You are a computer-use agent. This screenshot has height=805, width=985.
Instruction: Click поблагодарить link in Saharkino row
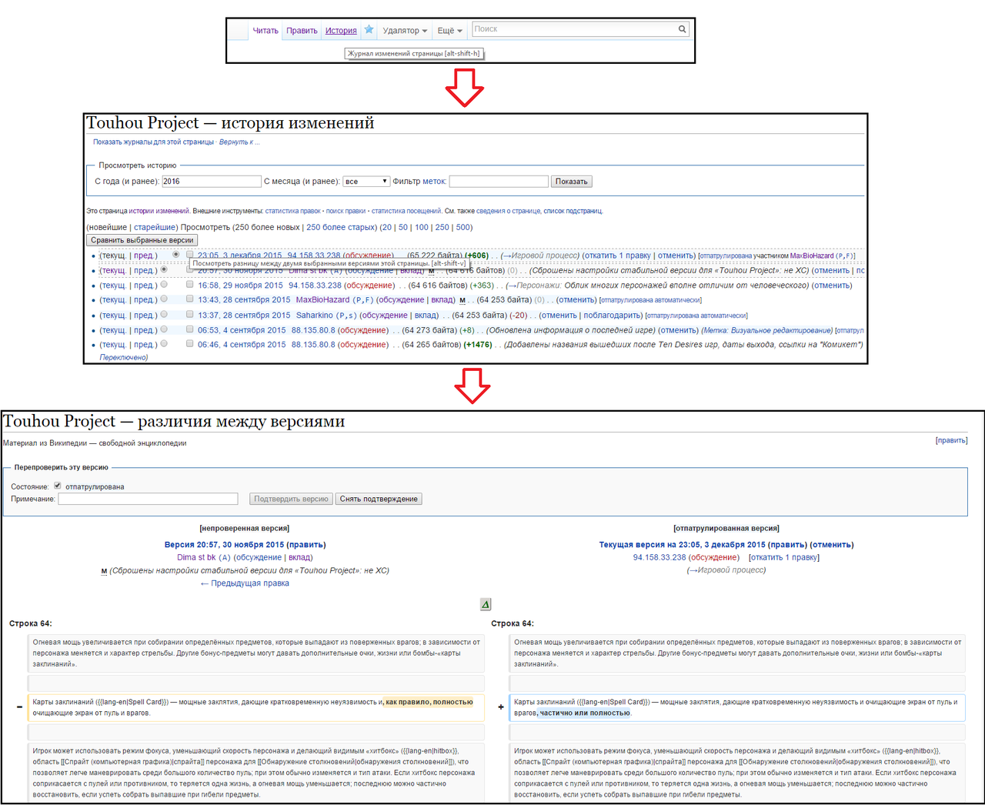tap(612, 316)
